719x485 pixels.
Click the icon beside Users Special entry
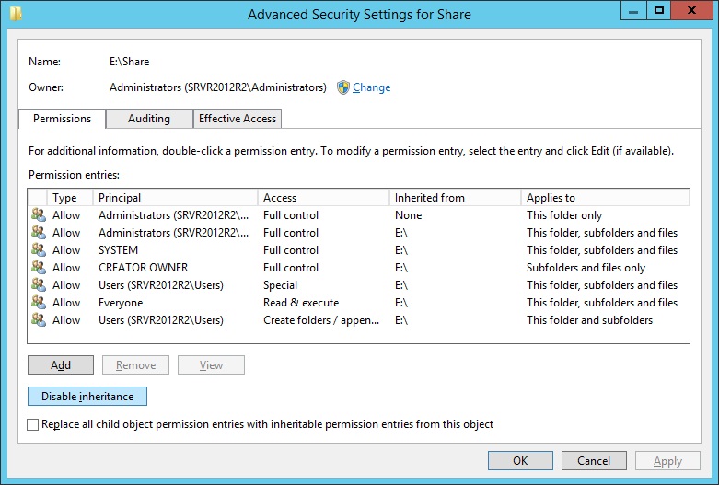(38, 284)
